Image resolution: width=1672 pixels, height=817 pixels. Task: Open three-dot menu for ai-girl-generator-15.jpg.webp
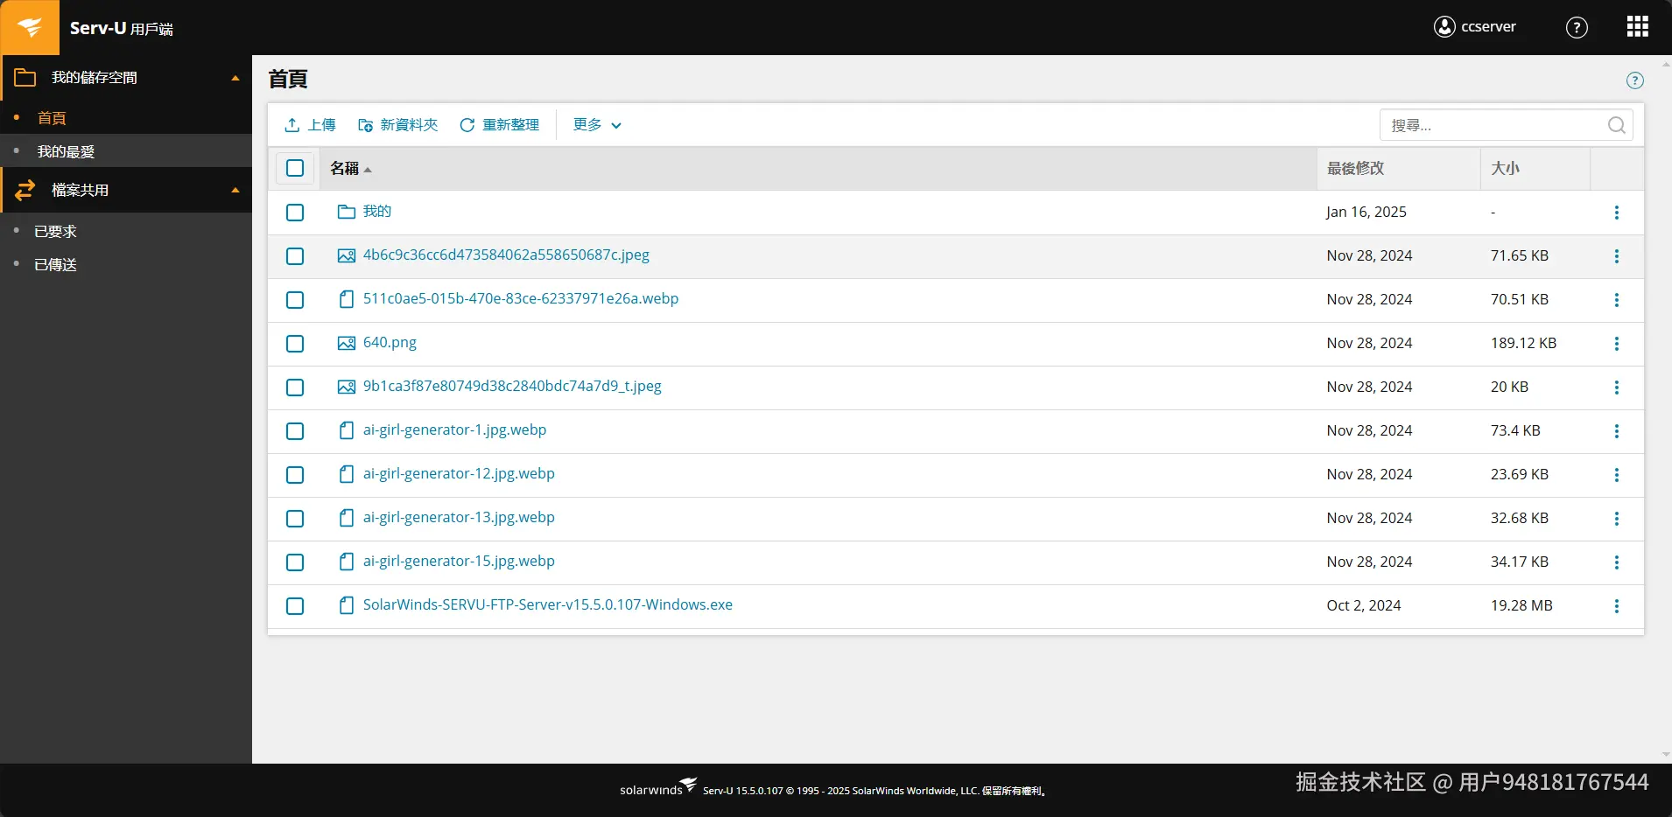[x=1617, y=562]
